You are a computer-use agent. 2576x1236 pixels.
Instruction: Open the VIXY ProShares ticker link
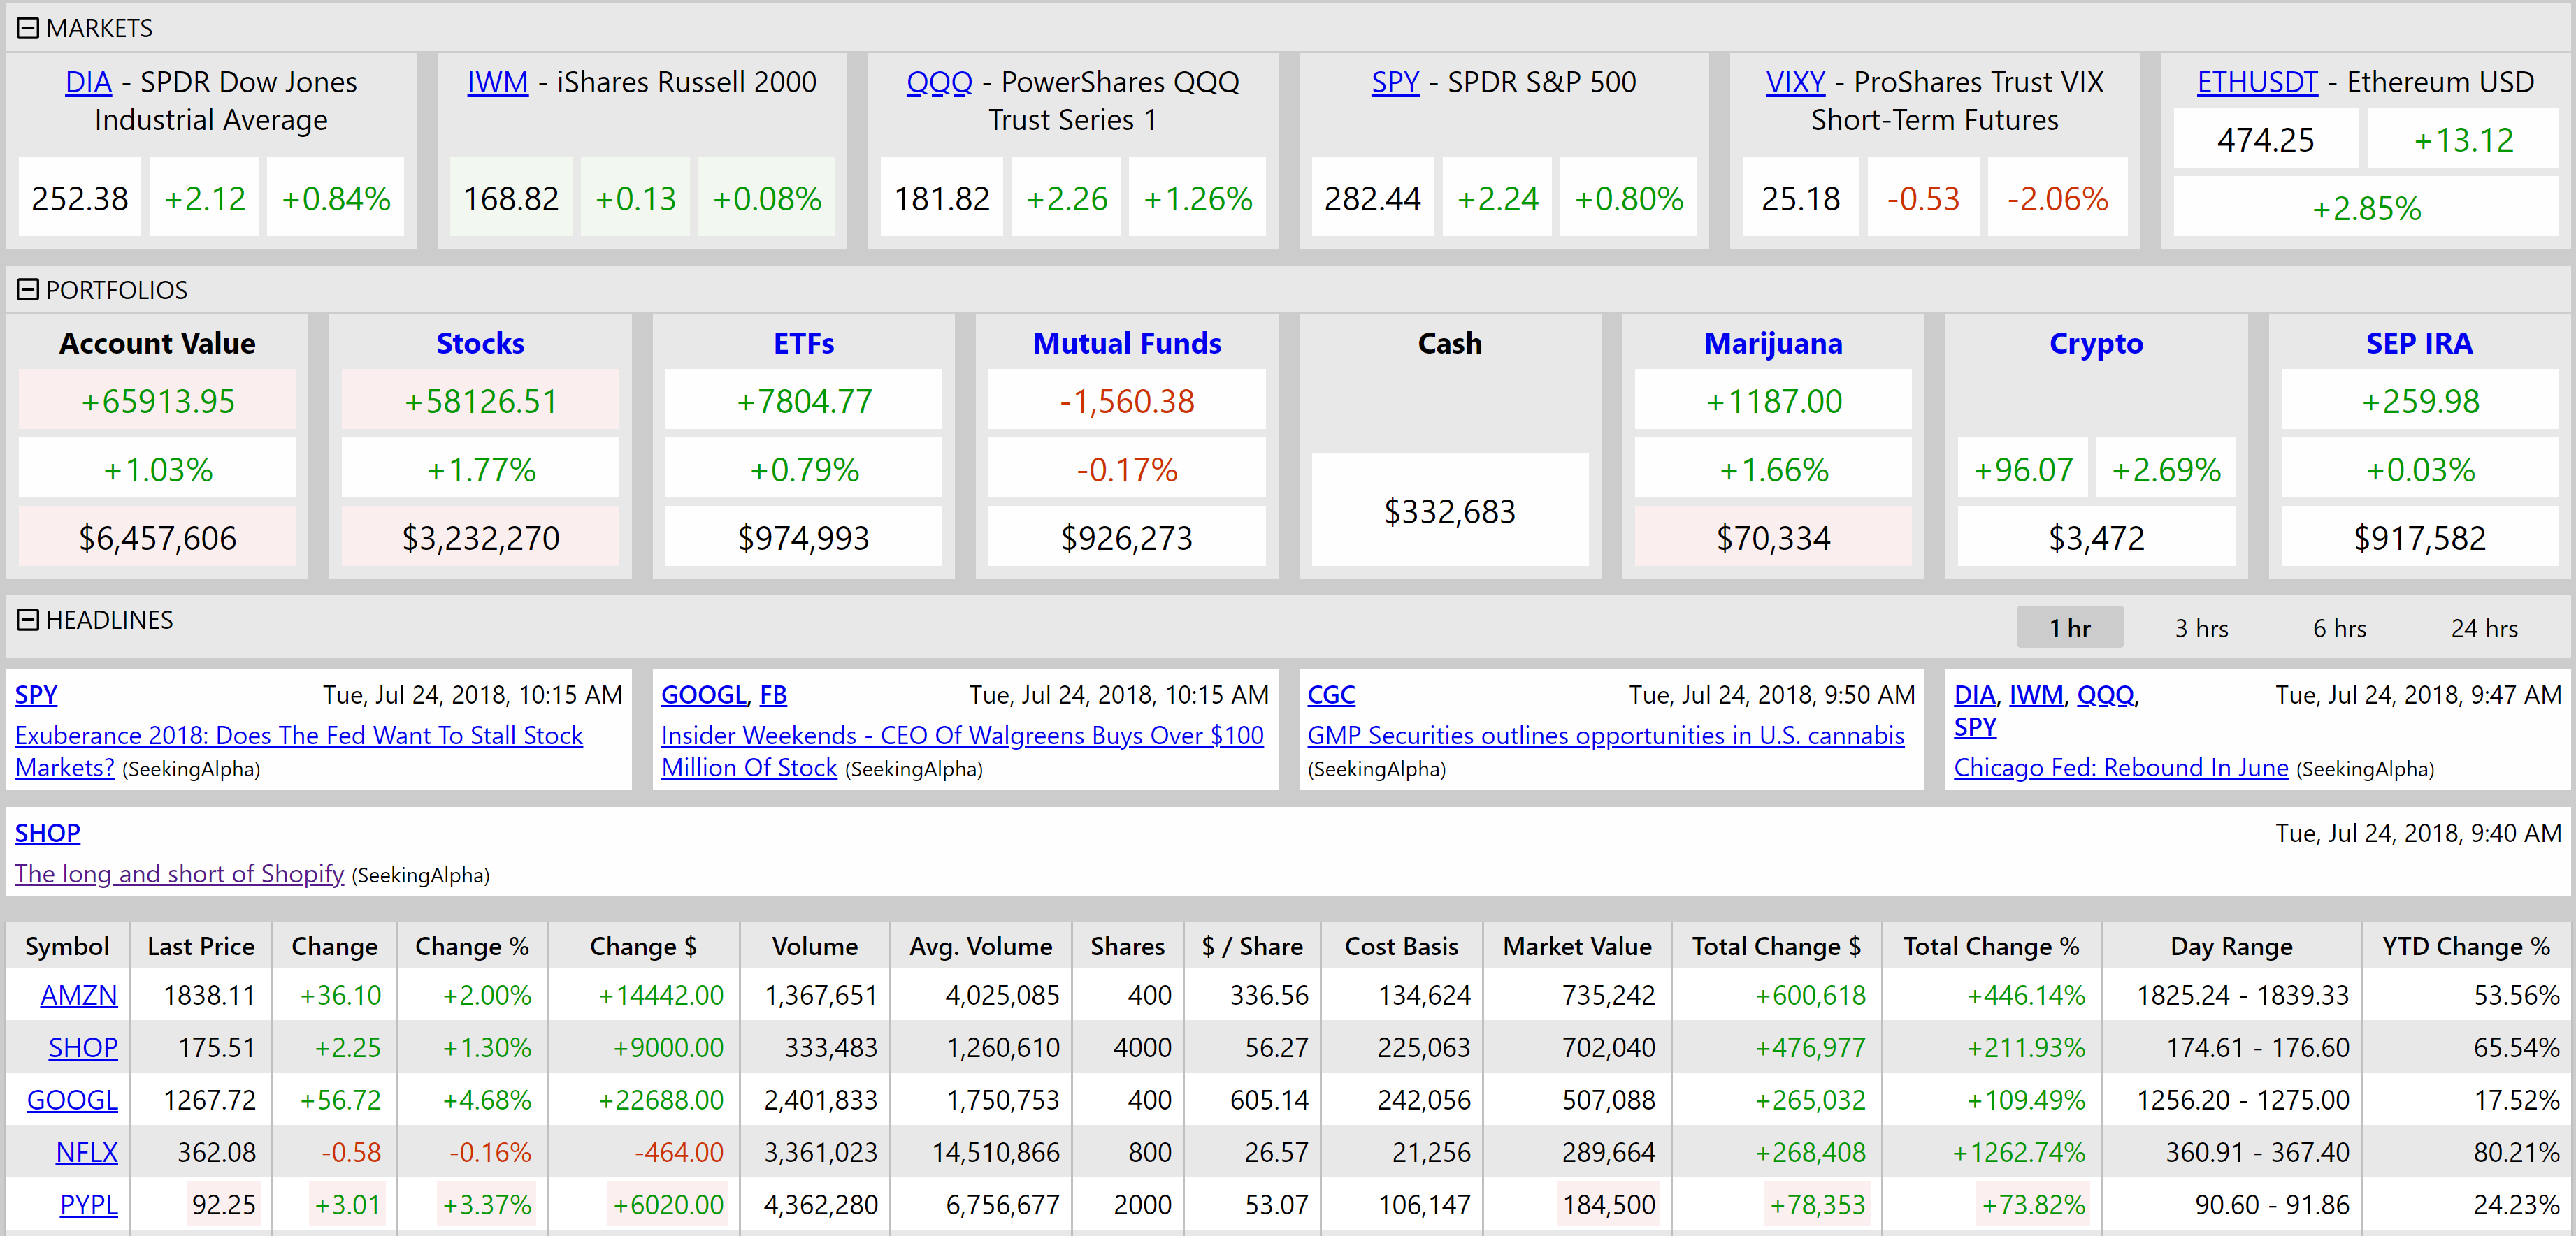pyautogui.click(x=1796, y=82)
